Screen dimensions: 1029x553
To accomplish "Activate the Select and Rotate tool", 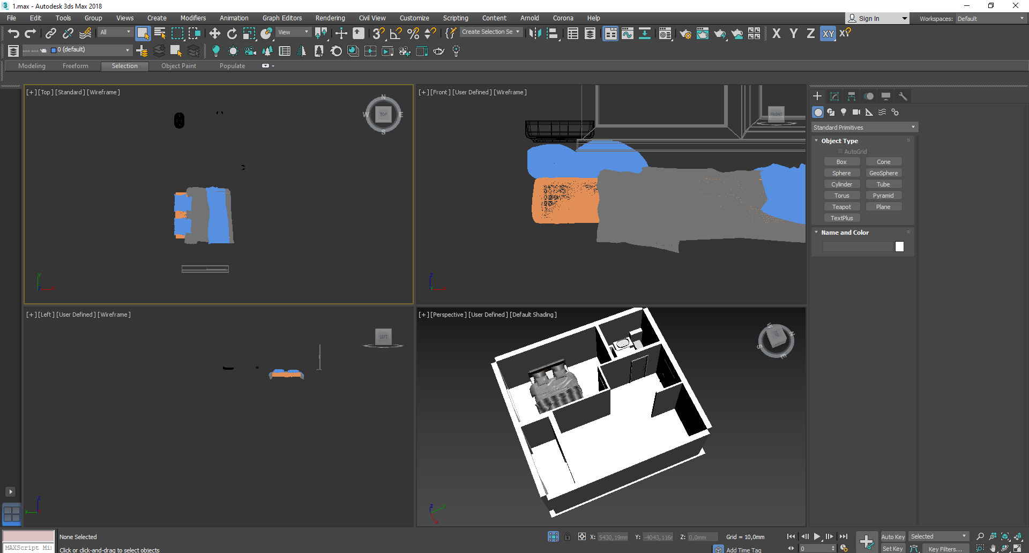I will [x=232, y=34].
